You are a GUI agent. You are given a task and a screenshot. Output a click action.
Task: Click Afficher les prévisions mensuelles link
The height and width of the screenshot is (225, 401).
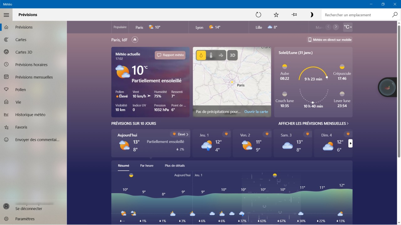[314, 123]
